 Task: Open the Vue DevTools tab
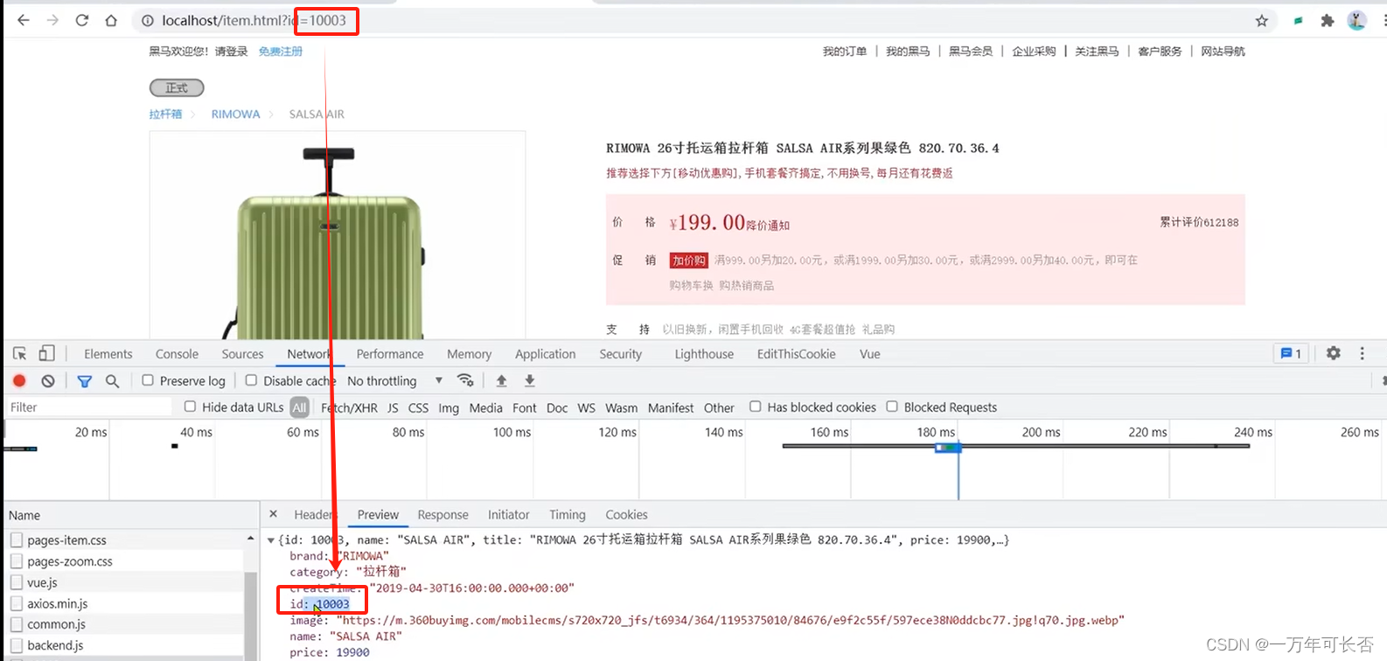[869, 354]
